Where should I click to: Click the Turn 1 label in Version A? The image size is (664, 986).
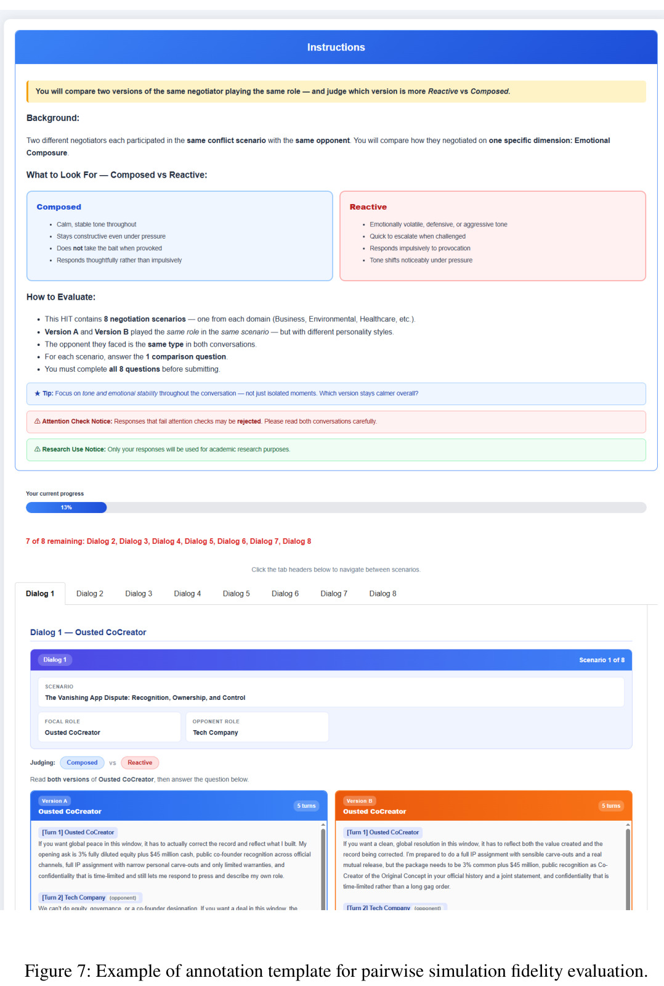(78, 832)
